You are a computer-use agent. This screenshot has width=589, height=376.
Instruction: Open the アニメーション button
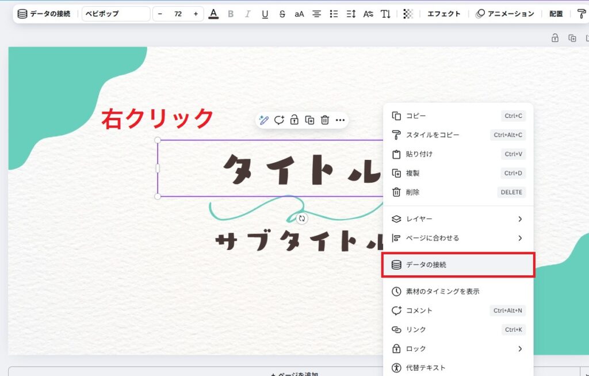click(x=504, y=14)
